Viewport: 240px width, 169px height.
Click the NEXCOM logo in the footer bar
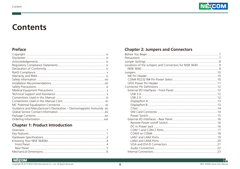click(20, 160)
